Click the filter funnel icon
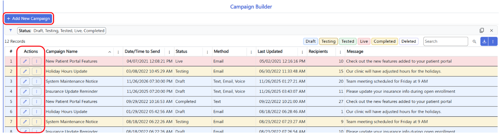 tap(11, 31)
